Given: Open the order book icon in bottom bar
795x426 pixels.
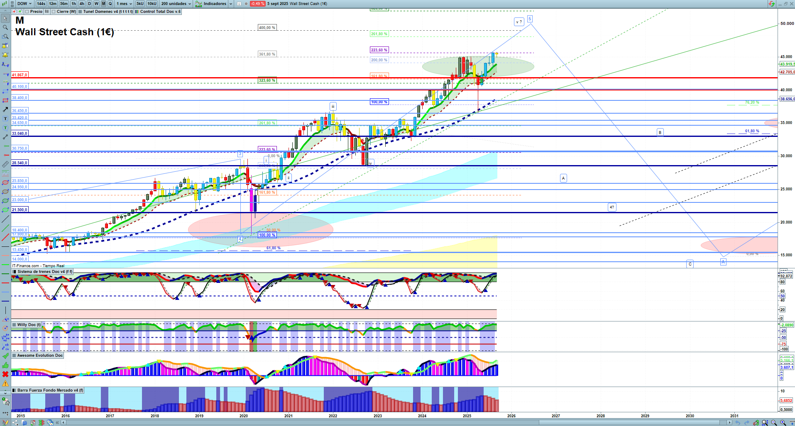Looking at the screenshot, I should [x=42, y=423].
